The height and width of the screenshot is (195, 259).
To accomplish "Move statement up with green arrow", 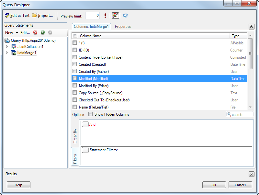I will [x=43, y=32].
